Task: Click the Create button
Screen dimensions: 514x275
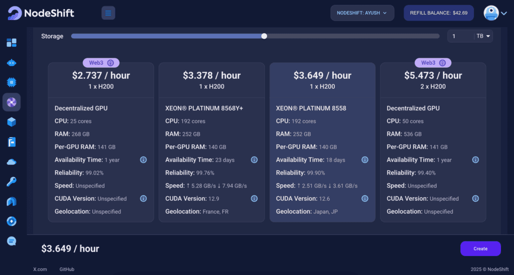Action: 480,248
